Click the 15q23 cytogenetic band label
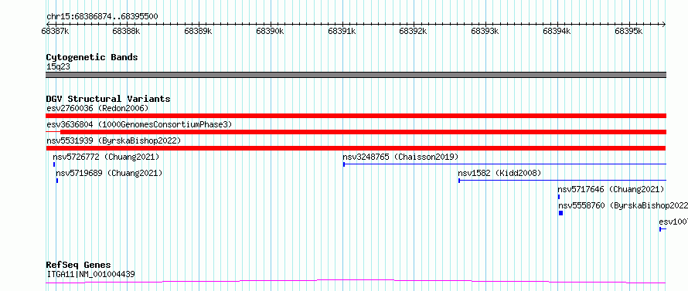 [x=58, y=67]
